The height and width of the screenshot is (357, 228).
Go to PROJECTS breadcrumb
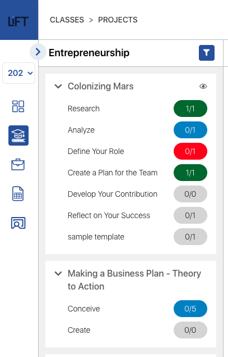[118, 20]
